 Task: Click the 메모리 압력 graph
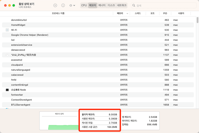click(x=59, y=122)
